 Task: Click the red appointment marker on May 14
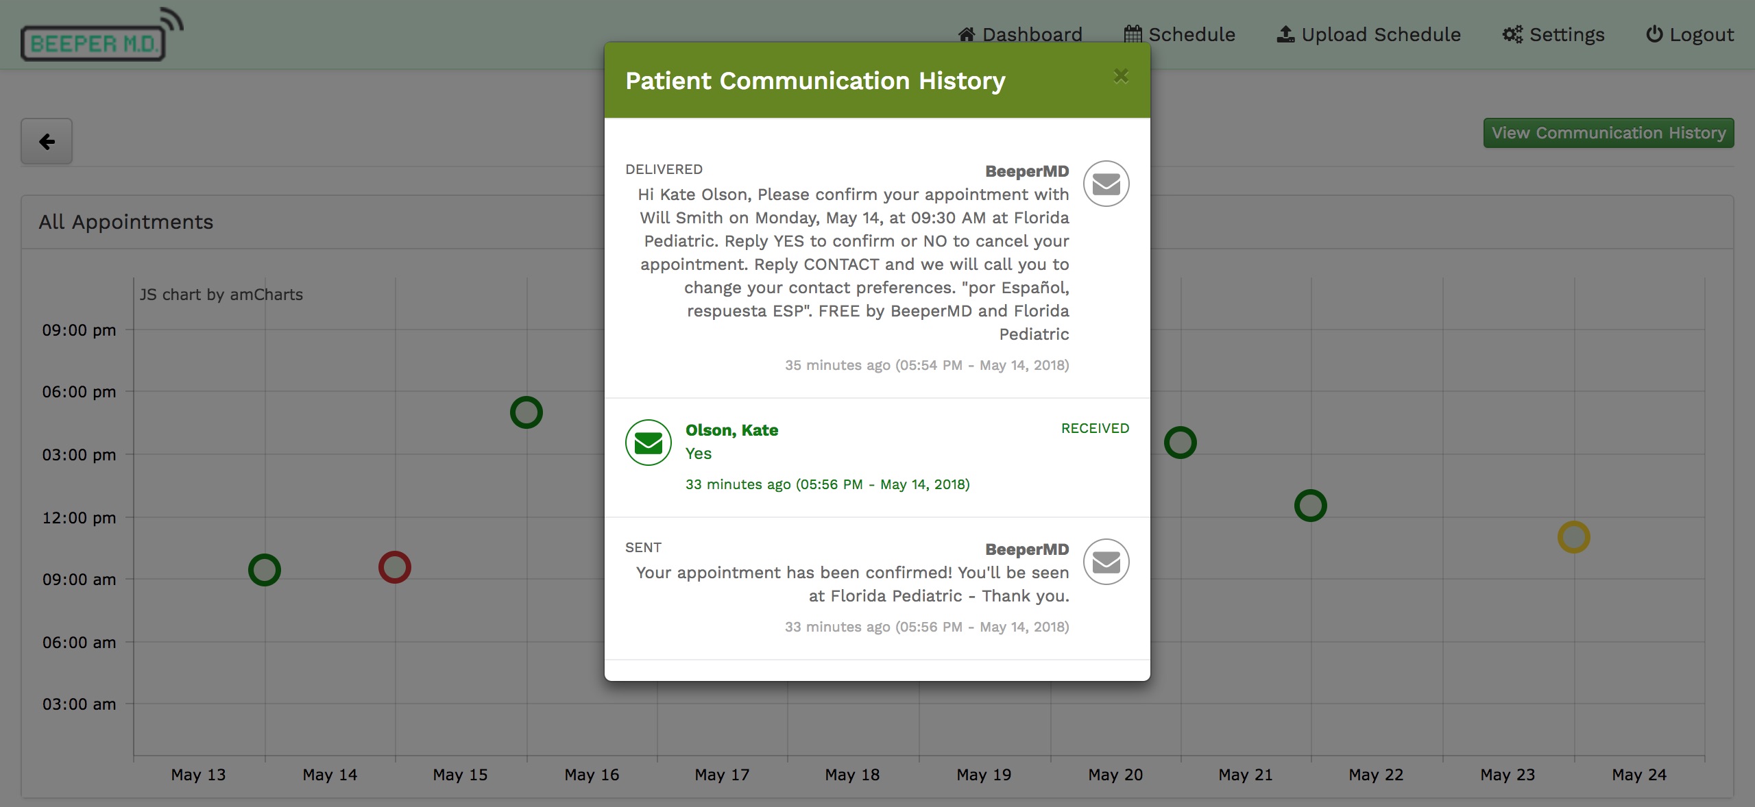(x=395, y=567)
